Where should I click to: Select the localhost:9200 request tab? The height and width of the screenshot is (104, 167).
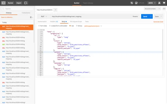point(45,10)
